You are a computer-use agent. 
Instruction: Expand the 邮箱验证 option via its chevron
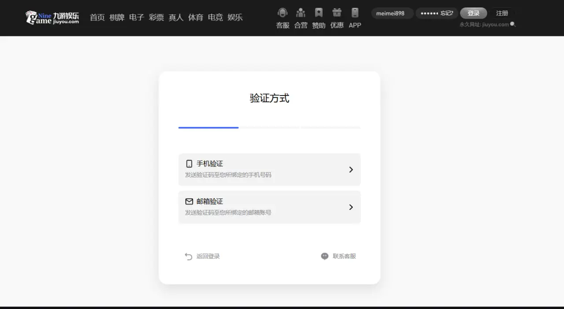350,207
